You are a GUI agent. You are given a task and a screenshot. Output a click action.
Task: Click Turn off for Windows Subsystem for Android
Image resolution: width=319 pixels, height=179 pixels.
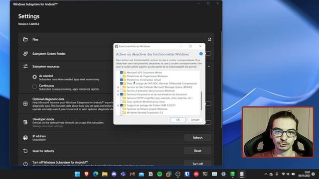point(197,164)
